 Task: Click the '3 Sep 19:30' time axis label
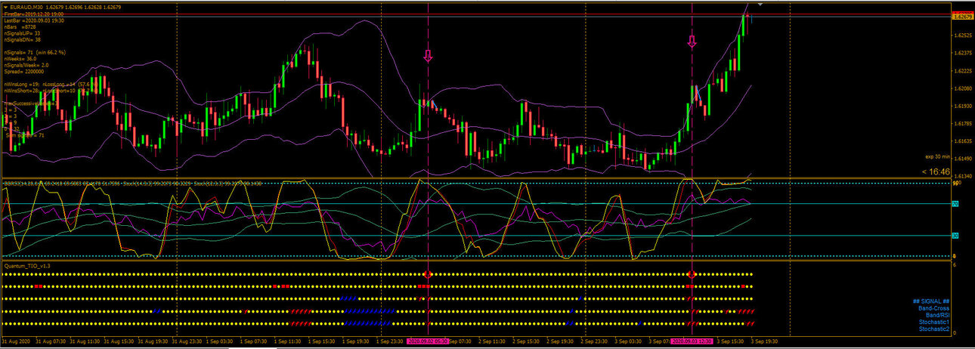(766, 341)
